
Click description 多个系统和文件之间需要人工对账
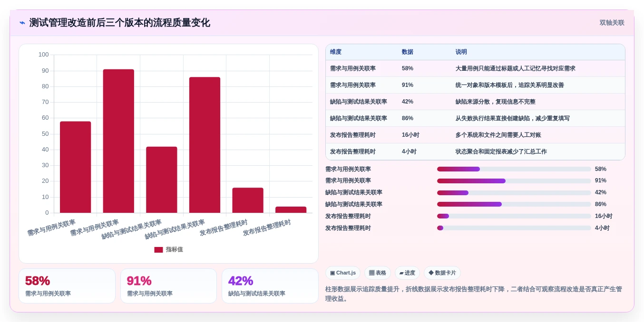[x=498, y=135]
